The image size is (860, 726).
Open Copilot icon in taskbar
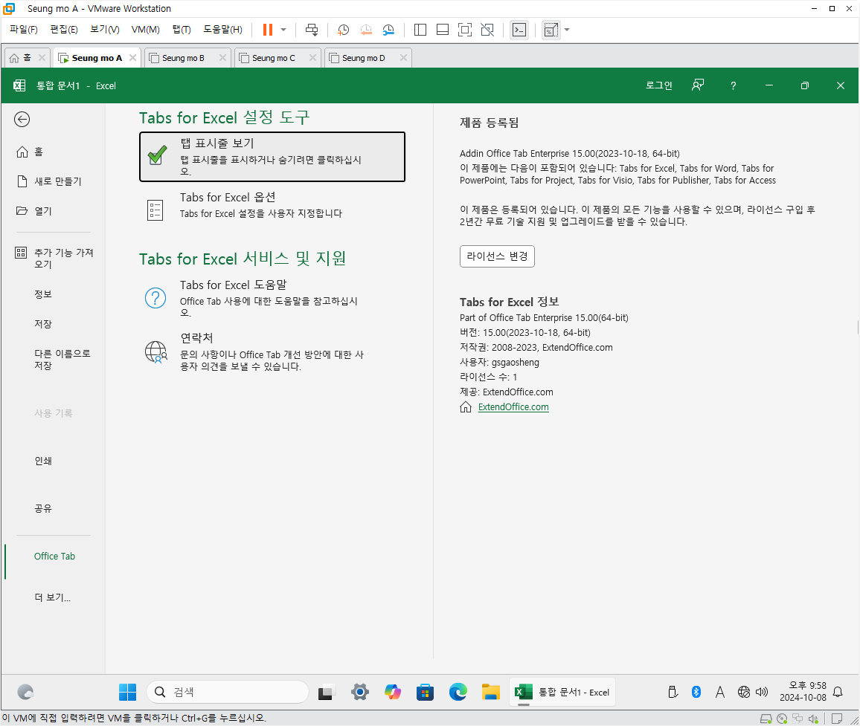pos(393,692)
